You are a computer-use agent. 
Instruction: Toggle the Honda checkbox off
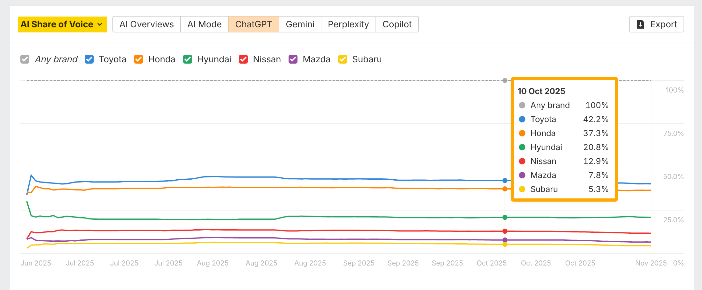139,59
